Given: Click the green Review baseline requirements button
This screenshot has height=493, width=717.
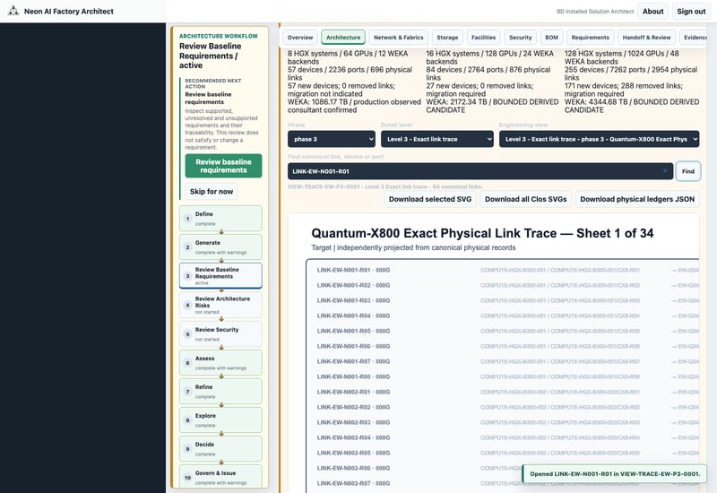Looking at the screenshot, I should point(223,166).
